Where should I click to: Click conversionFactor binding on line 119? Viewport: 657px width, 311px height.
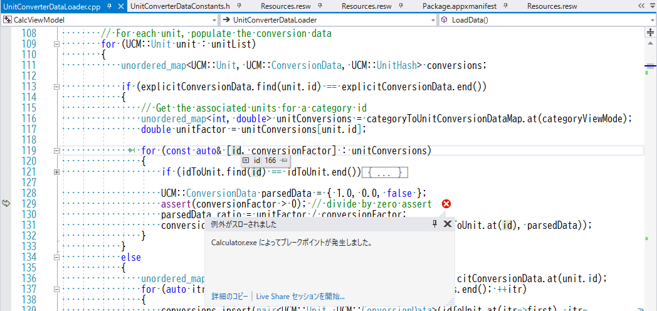(x=292, y=150)
